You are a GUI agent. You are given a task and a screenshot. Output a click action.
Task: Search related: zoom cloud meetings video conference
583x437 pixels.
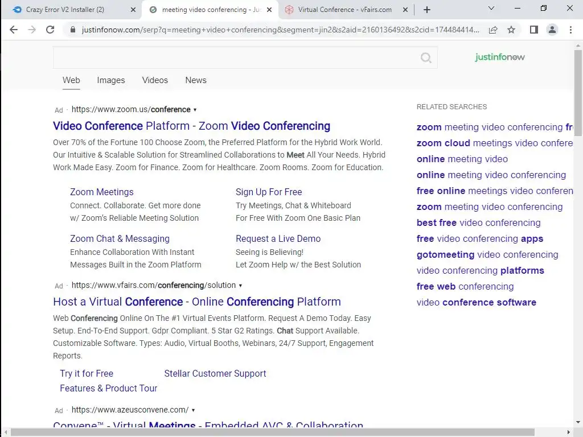pos(495,143)
